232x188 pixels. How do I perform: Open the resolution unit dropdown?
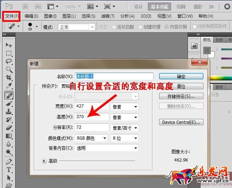point(124,128)
